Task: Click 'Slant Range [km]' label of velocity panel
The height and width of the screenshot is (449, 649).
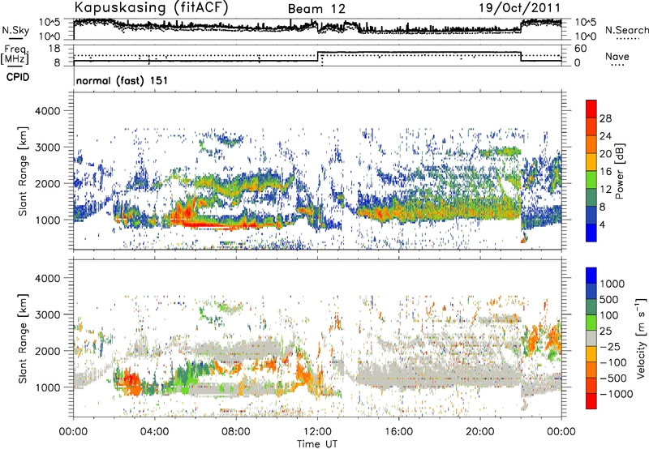Action: [x=23, y=338]
